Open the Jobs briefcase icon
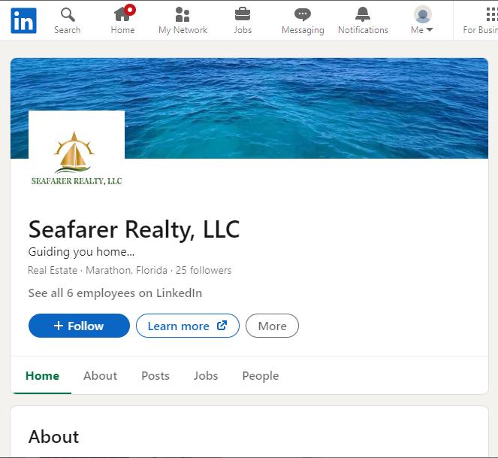Image resolution: width=498 pixels, height=458 pixels. pyautogui.click(x=243, y=14)
